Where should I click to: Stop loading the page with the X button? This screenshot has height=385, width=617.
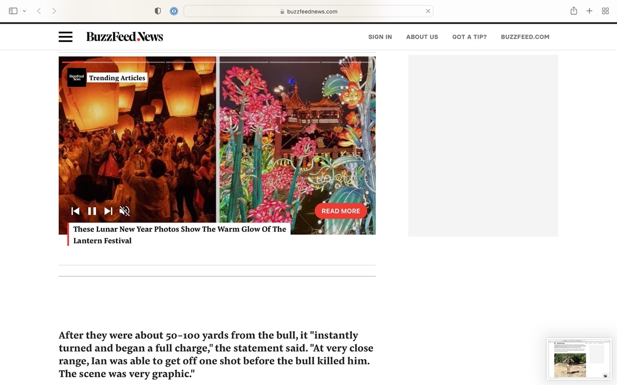click(428, 11)
